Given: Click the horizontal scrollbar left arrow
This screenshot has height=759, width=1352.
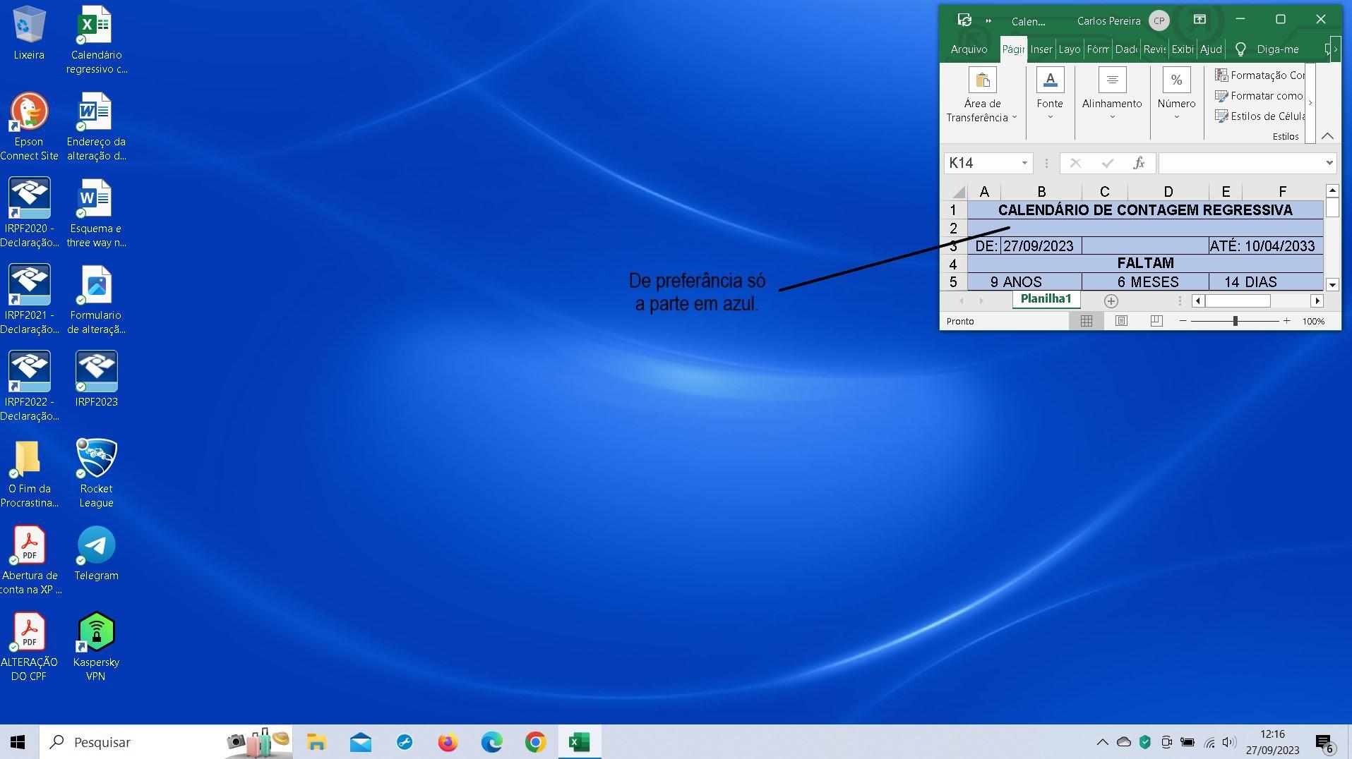Looking at the screenshot, I should pos(1198,301).
